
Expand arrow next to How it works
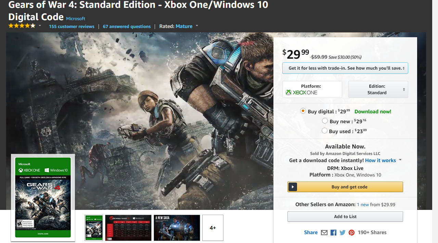pyautogui.click(x=400, y=160)
